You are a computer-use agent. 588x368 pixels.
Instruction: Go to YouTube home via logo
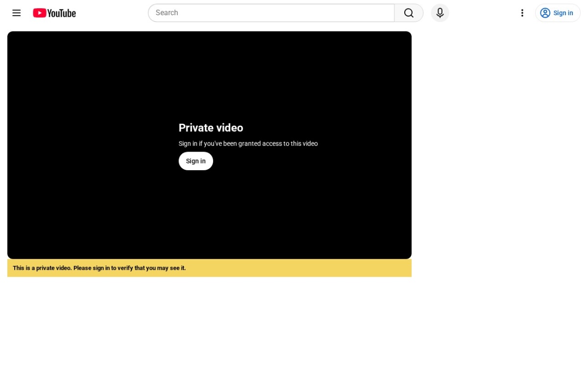point(54,13)
